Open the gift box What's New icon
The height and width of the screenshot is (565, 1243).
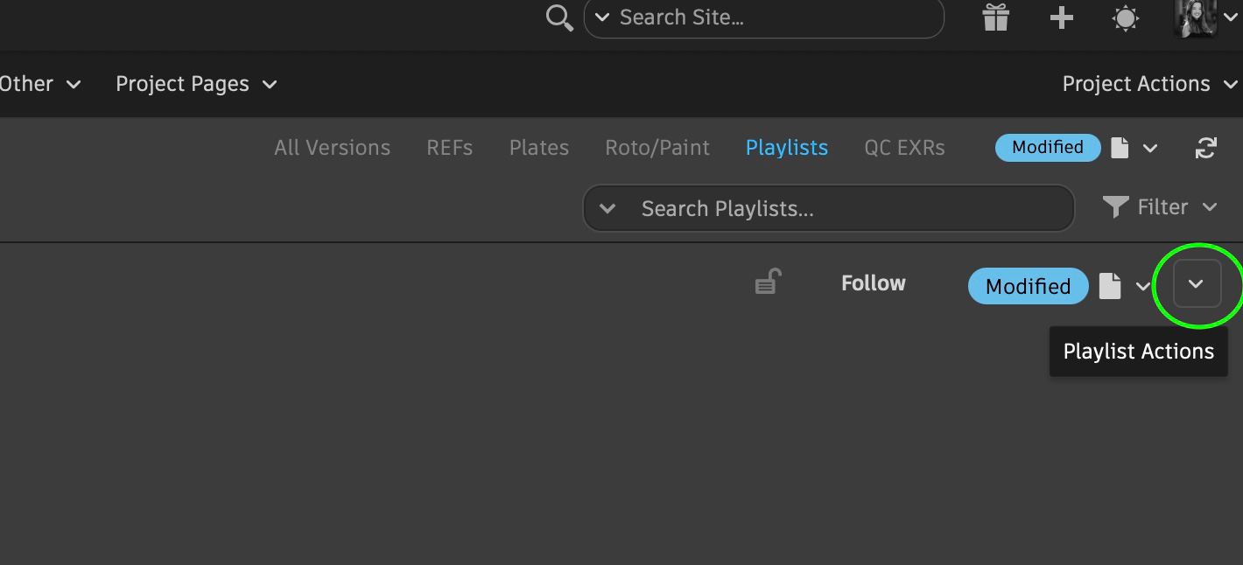[995, 17]
